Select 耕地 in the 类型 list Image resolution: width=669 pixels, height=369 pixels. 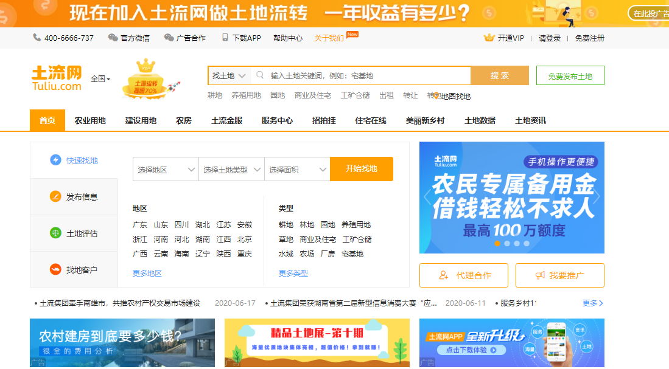pos(286,224)
